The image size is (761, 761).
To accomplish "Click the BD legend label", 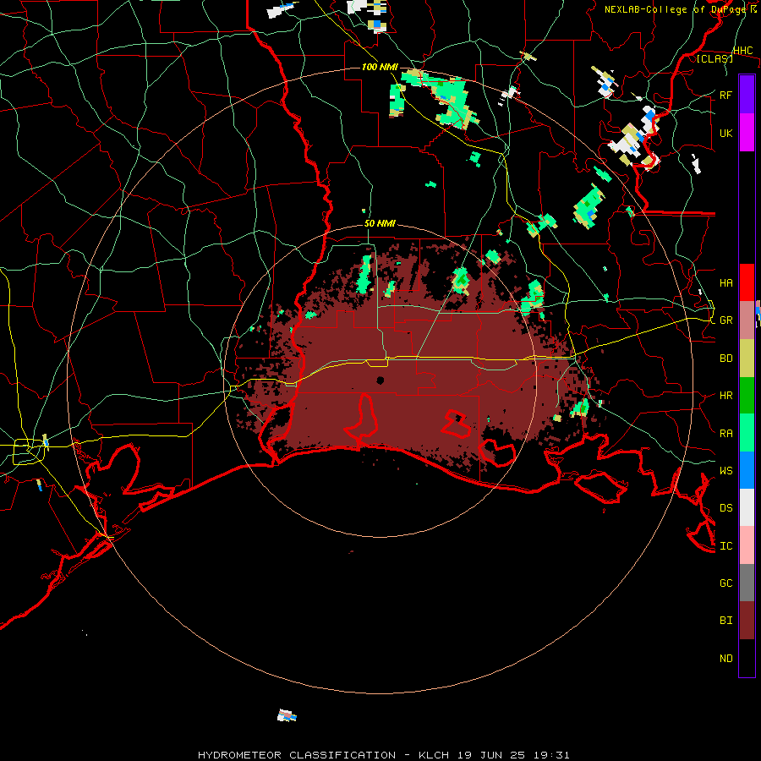I will click(x=725, y=359).
